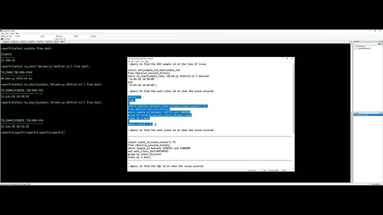Viewport: 383px width, 215px height.
Task: Open SuperPuTTY Tools menu
Action: (x=12, y=33)
